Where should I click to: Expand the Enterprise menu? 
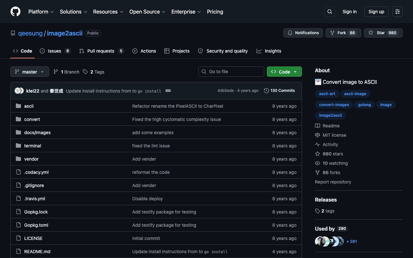[x=186, y=12]
